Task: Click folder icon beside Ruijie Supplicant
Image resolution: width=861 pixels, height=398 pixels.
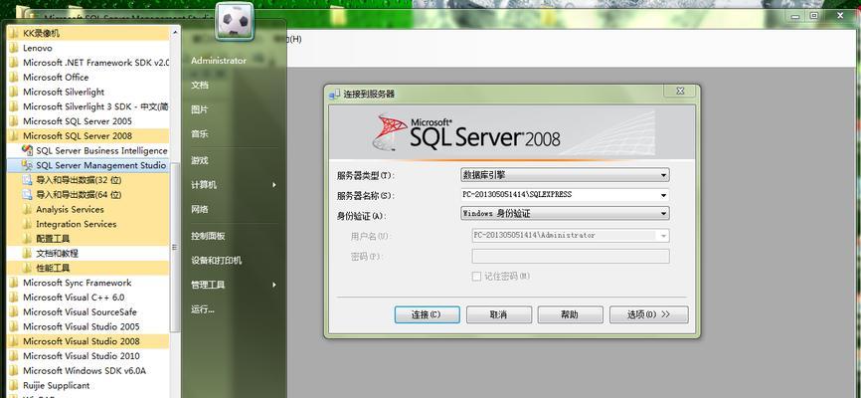Action: 14,385
